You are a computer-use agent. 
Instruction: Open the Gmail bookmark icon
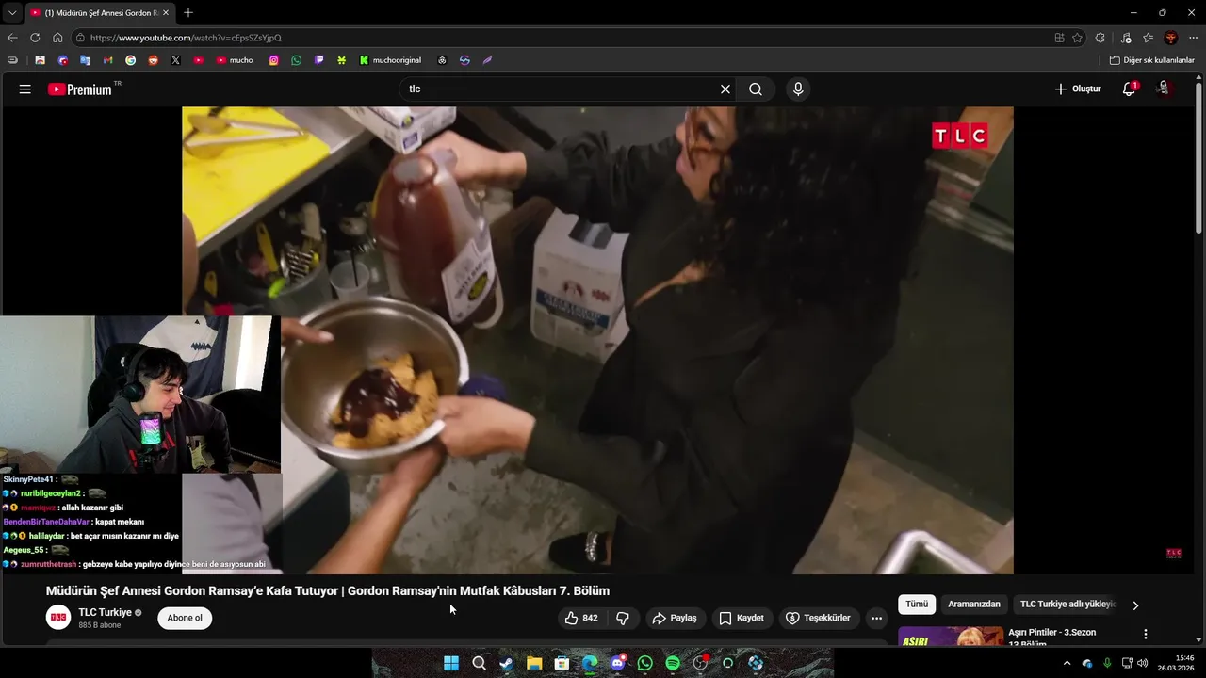107,60
